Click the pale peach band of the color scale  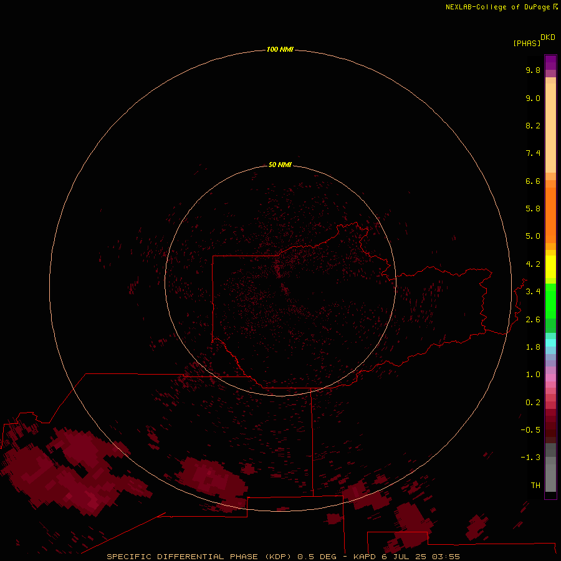tap(550, 128)
